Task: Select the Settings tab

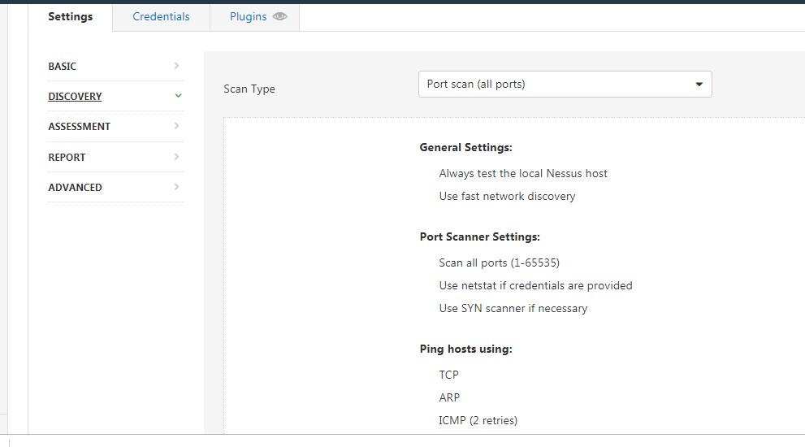Action: [70, 16]
